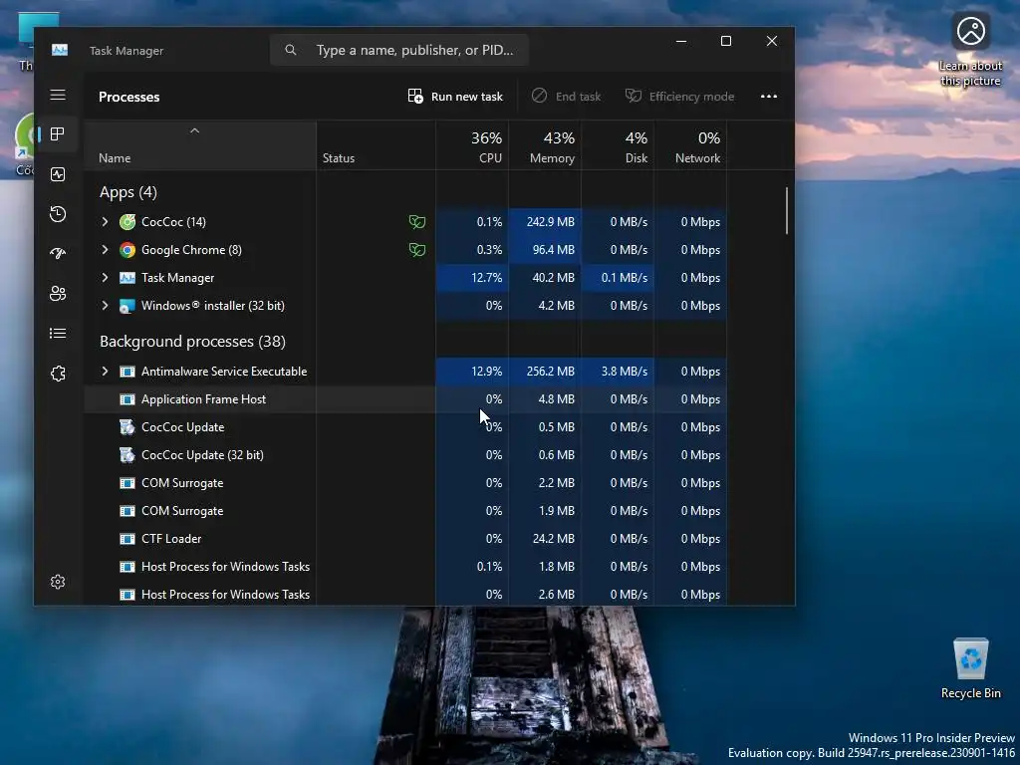Select the first COM Surrogate 2.2 MB row

(x=405, y=483)
